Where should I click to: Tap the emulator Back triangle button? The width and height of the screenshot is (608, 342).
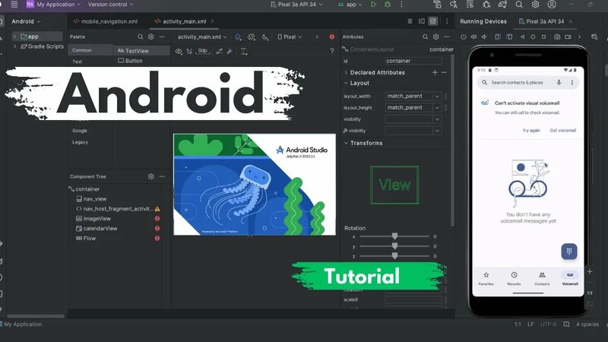pos(522,36)
